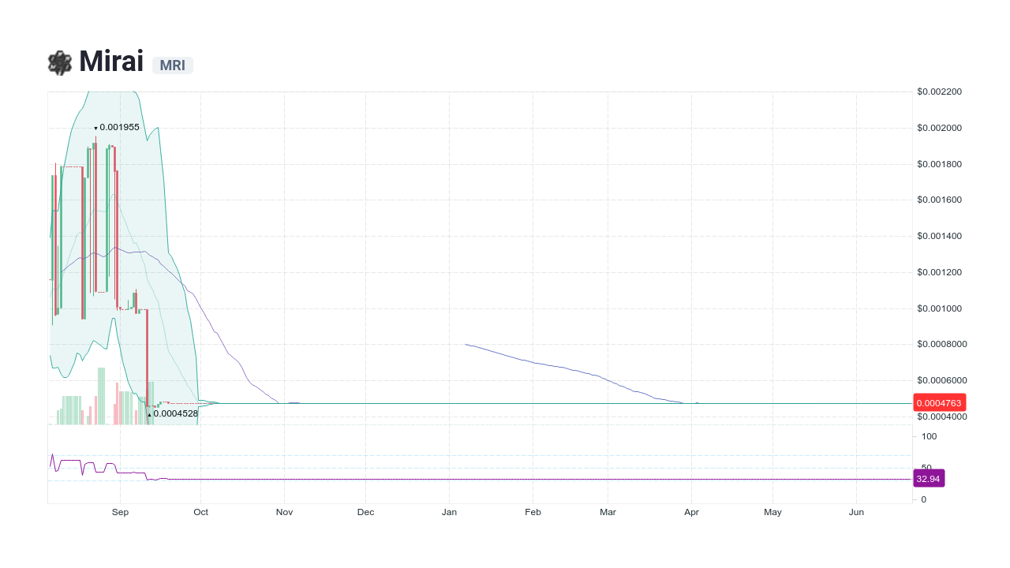Click the Mirai token title

110,60
